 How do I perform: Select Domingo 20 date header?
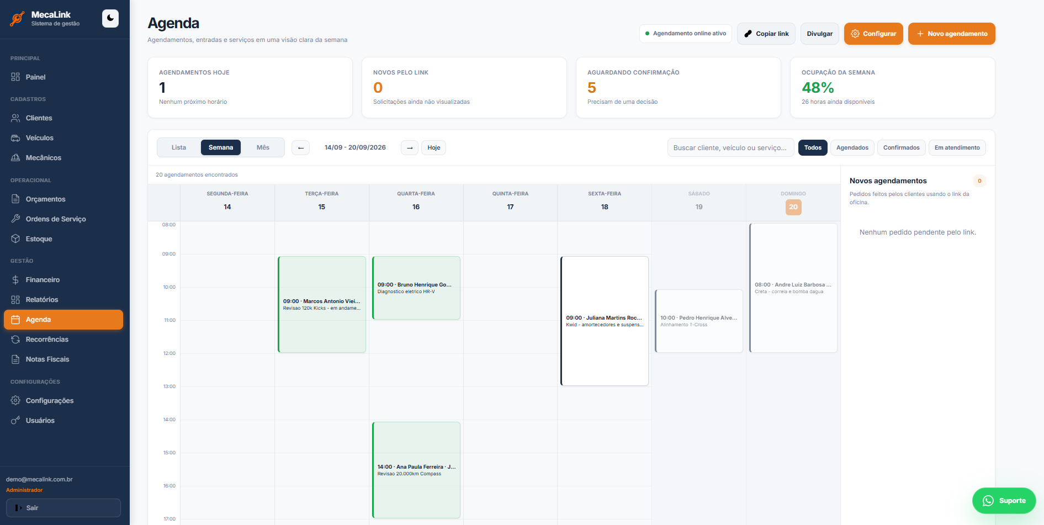(793, 207)
